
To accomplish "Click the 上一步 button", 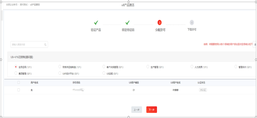I will [x=137, y=110].
